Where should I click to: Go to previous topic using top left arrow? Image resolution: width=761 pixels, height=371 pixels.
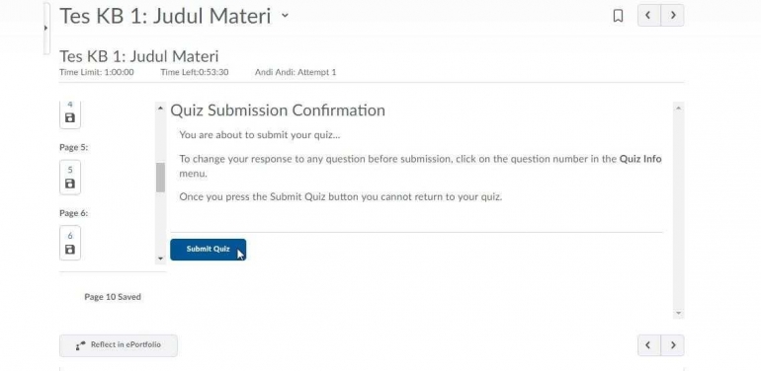coord(648,16)
